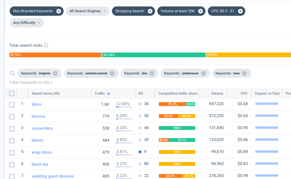Expand the Any Difficulty dropdown
Viewport: 291px width, 179px height.
(27, 23)
